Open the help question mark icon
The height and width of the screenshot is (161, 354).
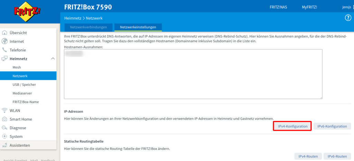[348, 18]
